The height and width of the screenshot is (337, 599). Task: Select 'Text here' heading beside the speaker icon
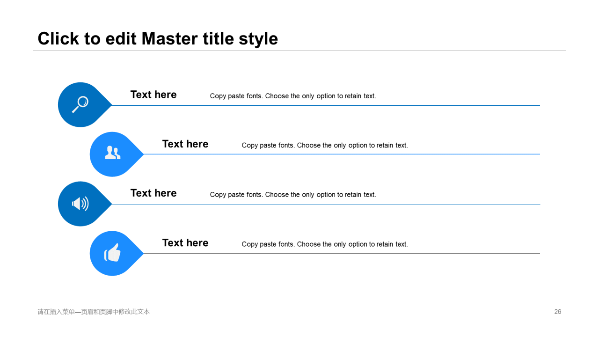coord(153,193)
